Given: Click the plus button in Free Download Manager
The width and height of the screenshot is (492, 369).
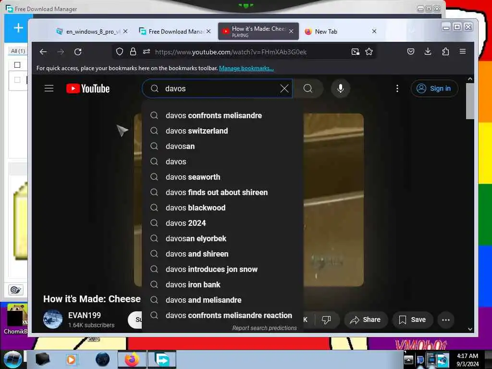Looking at the screenshot, I should tap(19, 28).
